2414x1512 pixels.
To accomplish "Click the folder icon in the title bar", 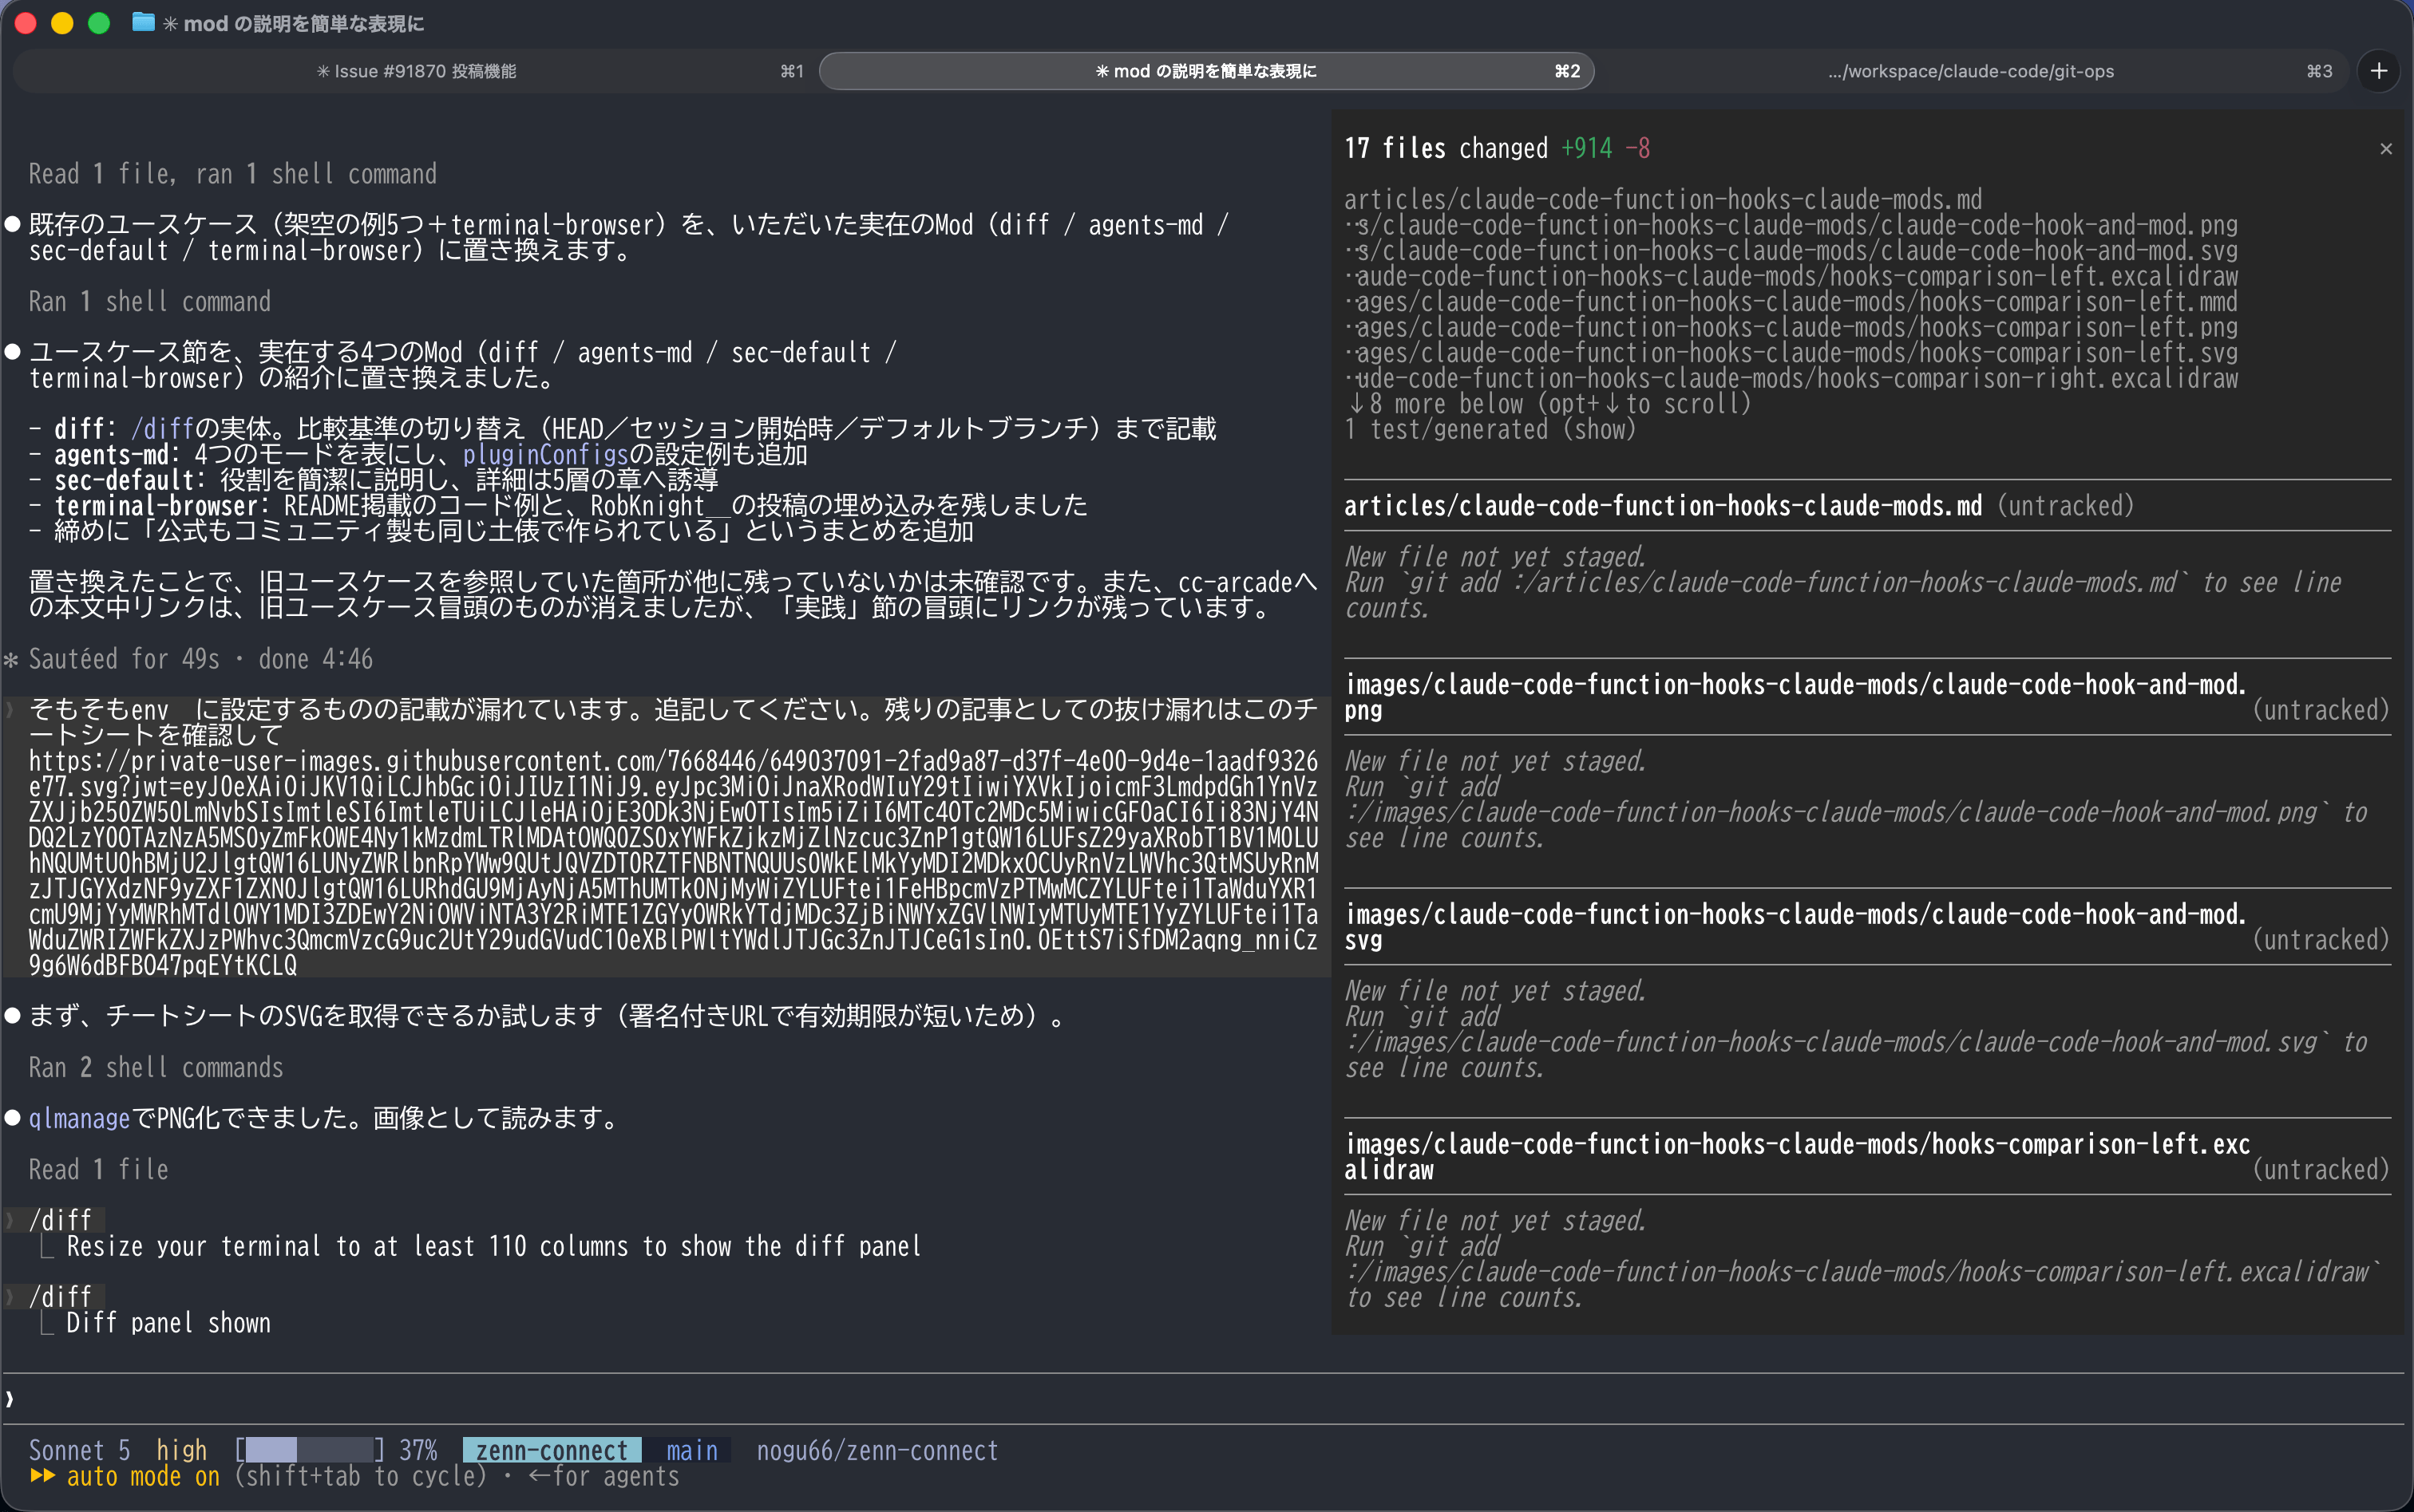I will click(x=143, y=22).
